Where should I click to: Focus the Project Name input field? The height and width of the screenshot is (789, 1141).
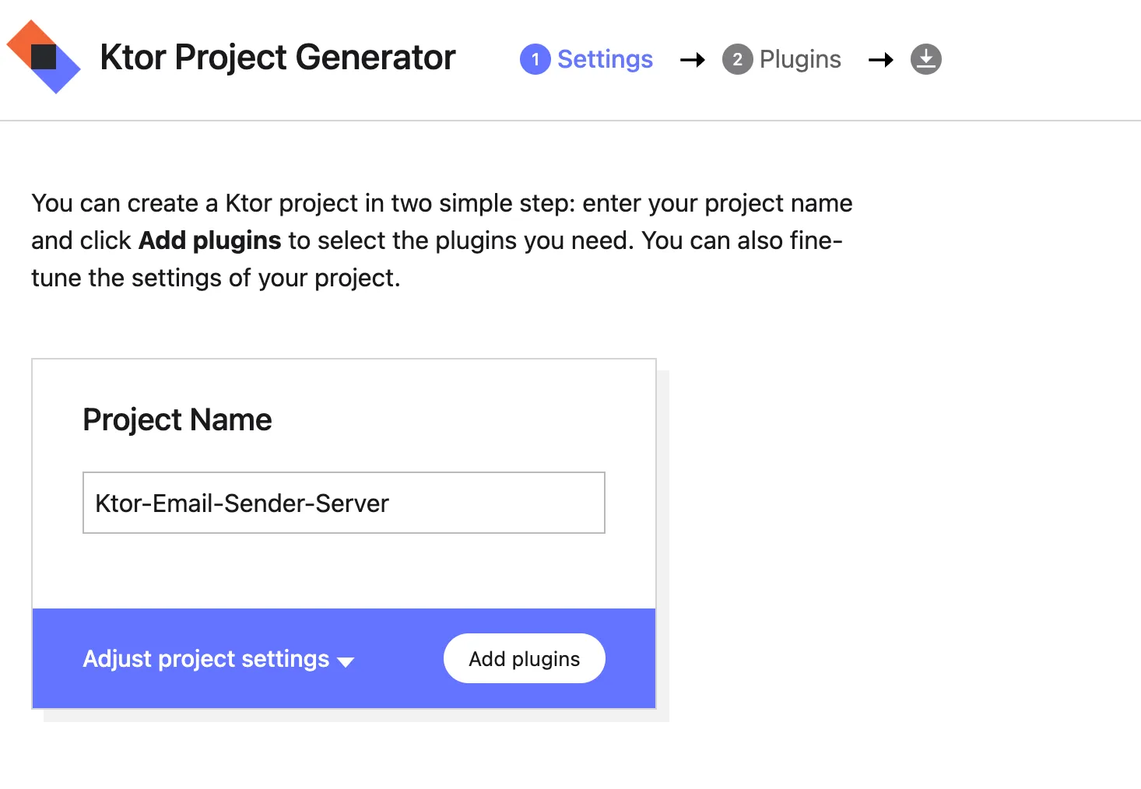343,503
